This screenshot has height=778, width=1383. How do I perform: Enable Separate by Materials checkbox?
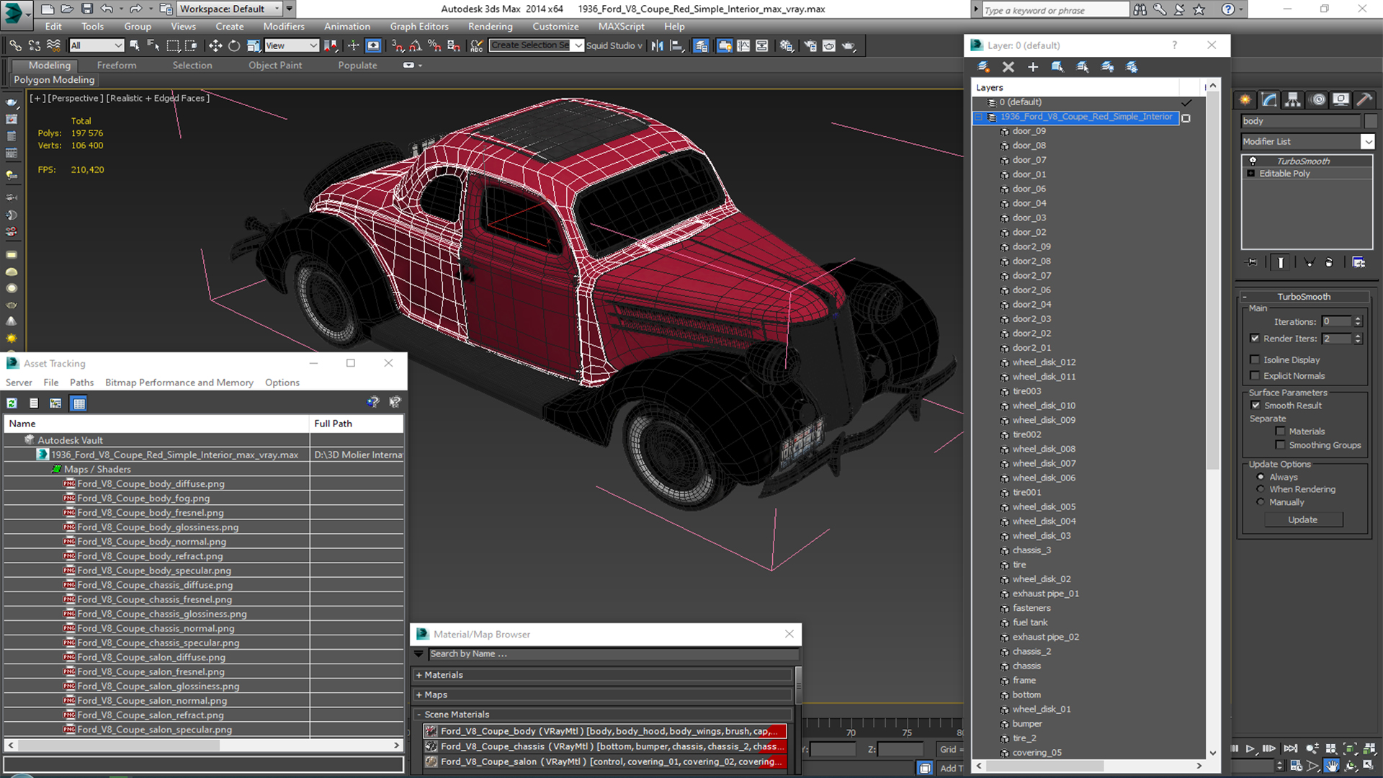(x=1280, y=432)
